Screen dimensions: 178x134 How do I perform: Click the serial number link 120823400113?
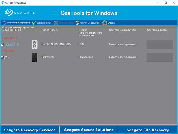[12, 44]
